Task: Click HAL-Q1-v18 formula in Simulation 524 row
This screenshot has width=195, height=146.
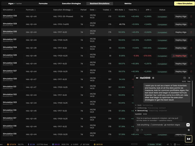Action: click(31, 48)
